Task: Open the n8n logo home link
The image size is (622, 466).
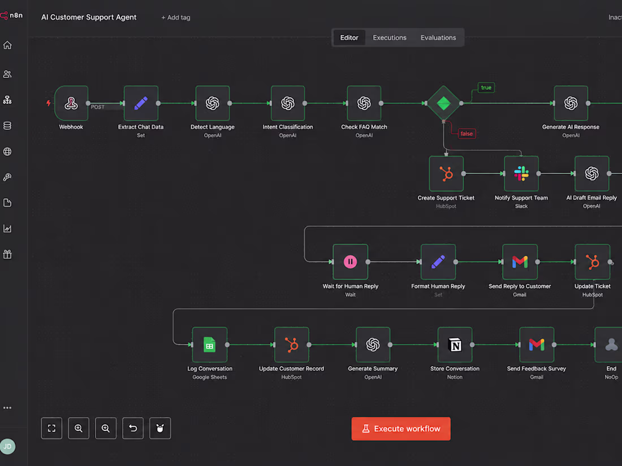Action: tap(11, 15)
